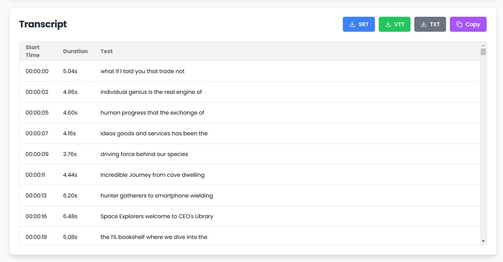Click the VTT download icon
This screenshot has width=503, height=262.
point(388,24)
